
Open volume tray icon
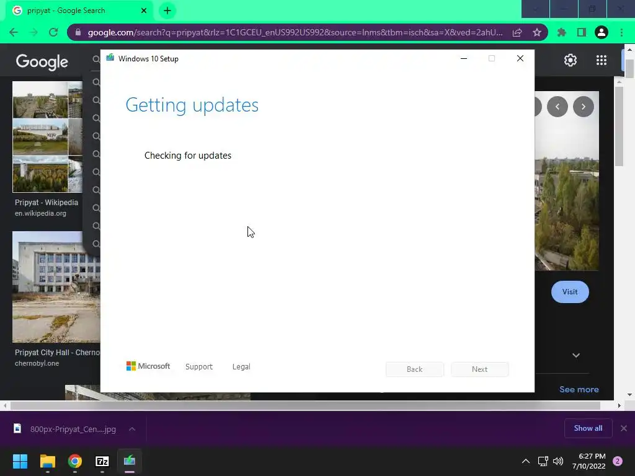558,461
